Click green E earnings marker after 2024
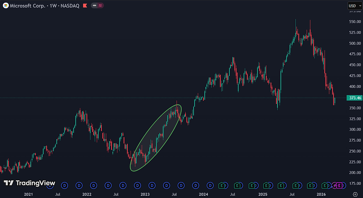Image resolution: width=363 pixels, height=198 pixels. pyautogui.click(x=222, y=185)
